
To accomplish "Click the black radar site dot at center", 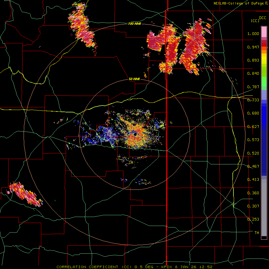I will click(x=135, y=134).
